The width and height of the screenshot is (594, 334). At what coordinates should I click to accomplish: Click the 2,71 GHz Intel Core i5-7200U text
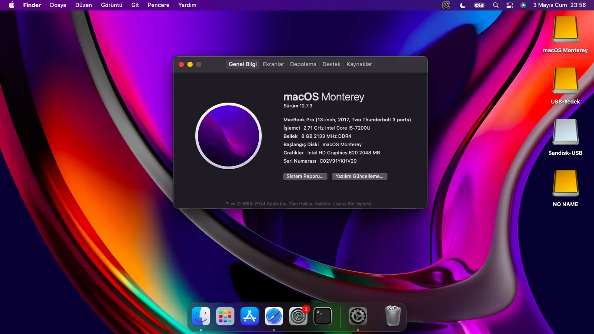tap(337, 128)
